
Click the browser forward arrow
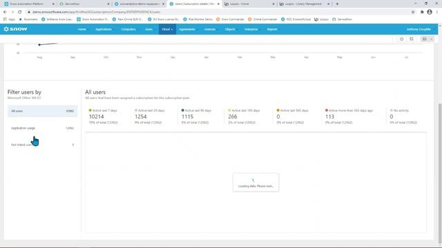[12, 12]
